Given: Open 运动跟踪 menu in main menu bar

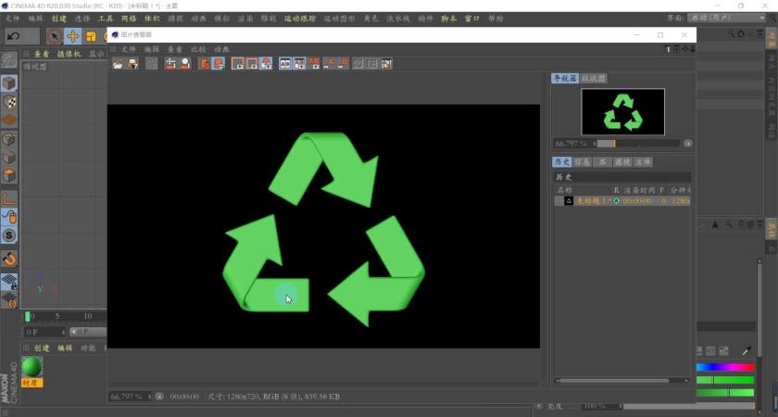Looking at the screenshot, I should pos(300,19).
